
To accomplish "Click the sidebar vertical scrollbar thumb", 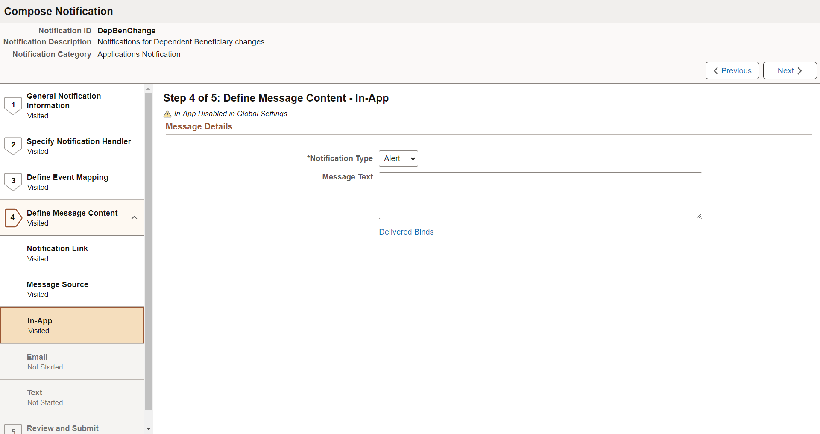I will point(148,251).
